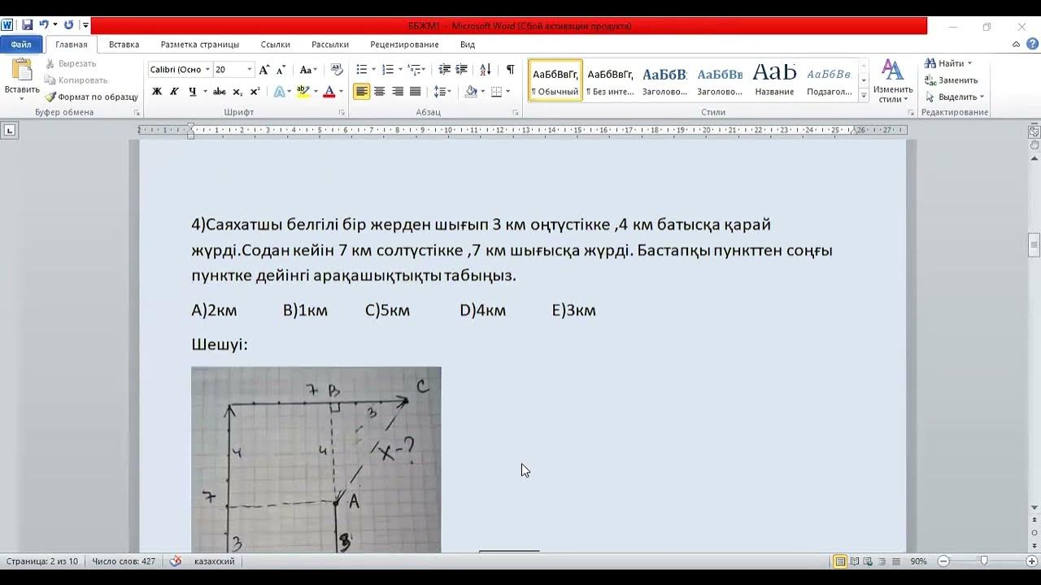Viewport: 1041px width, 585px height.
Task: Open Word Help question mark
Action: tap(1034, 45)
